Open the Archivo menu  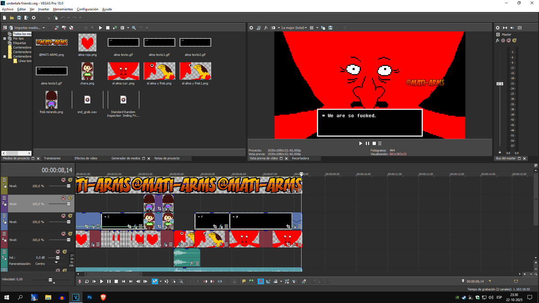pos(8,9)
